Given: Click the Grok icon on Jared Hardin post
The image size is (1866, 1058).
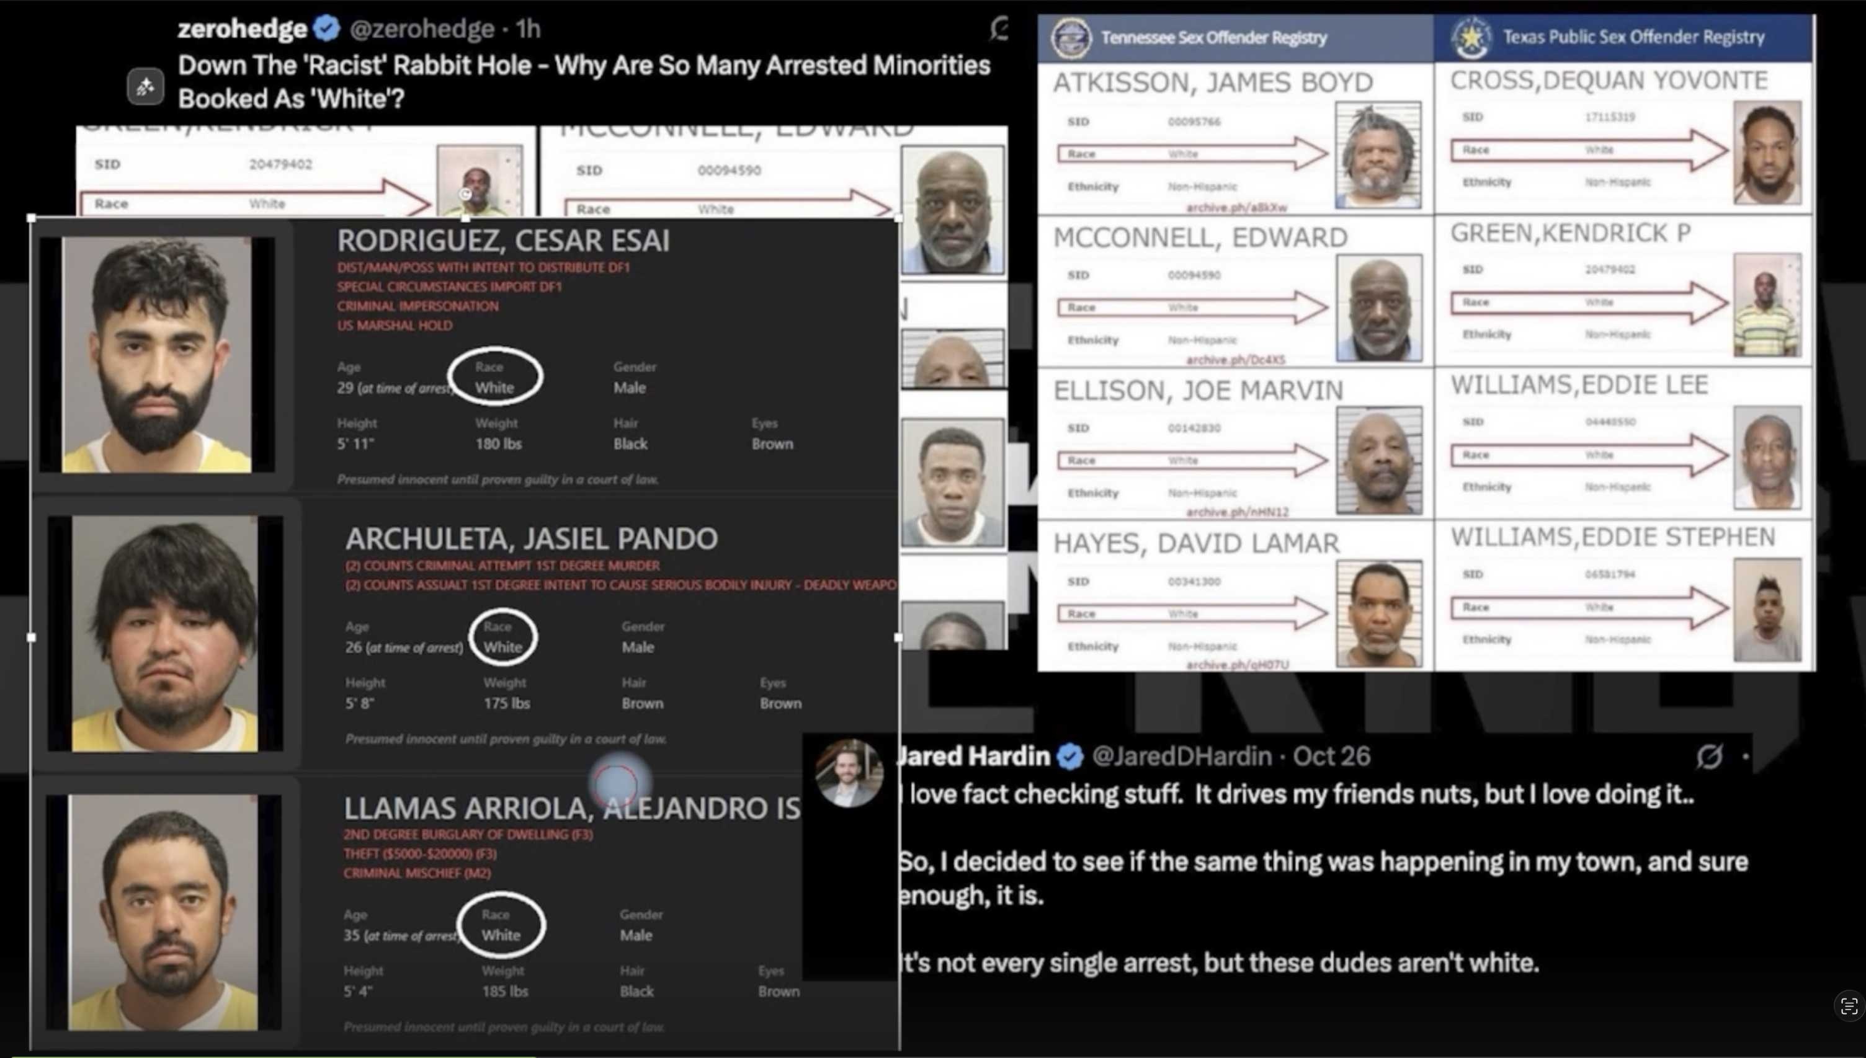Looking at the screenshot, I should [x=1709, y=757].
